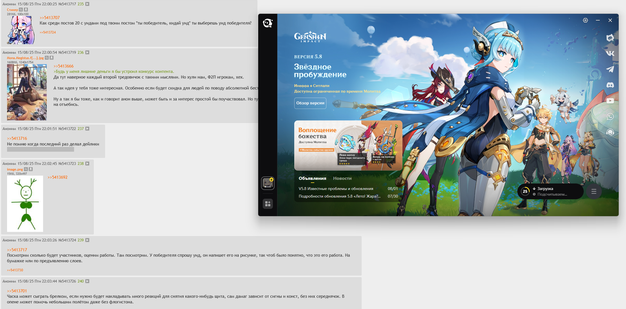Select the Объявления tab
Viewport: 626px width, 309px height.
pyautogui.click(x=312, y=178)
